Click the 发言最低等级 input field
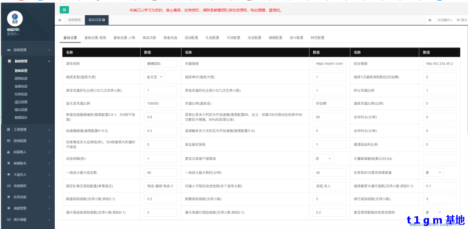The width and height of the screenshot is (468, 229). [330, 144]
